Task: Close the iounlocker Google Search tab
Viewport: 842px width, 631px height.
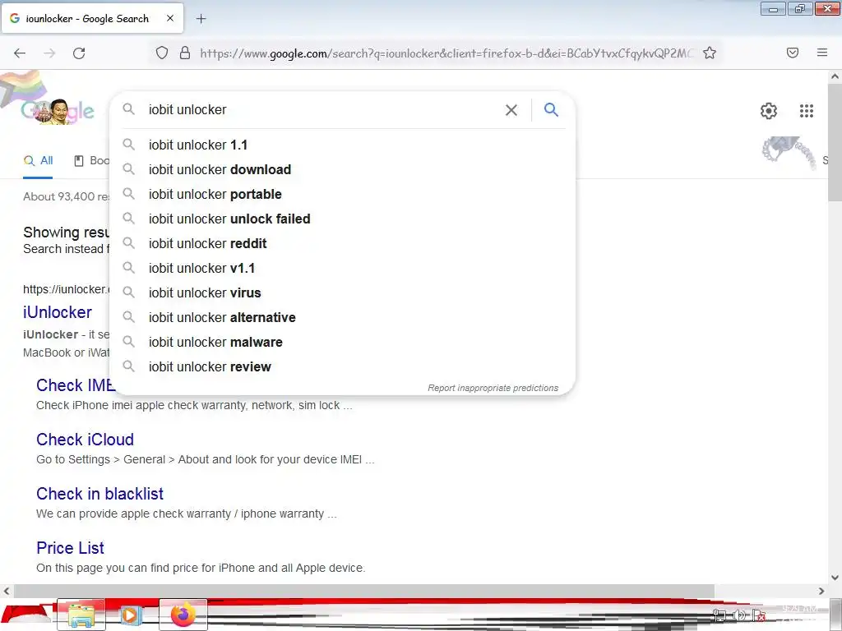Action: 169,18
